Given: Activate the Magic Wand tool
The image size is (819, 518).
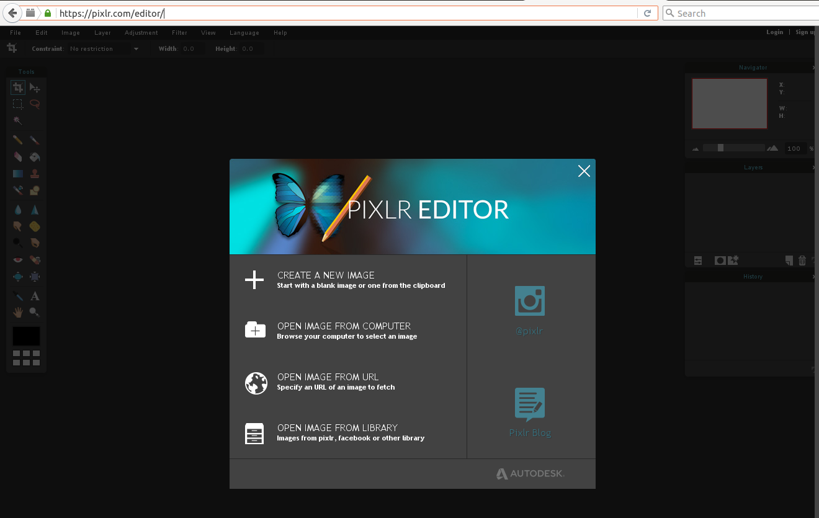Looking at the screenshot, I should pos(18,120).
